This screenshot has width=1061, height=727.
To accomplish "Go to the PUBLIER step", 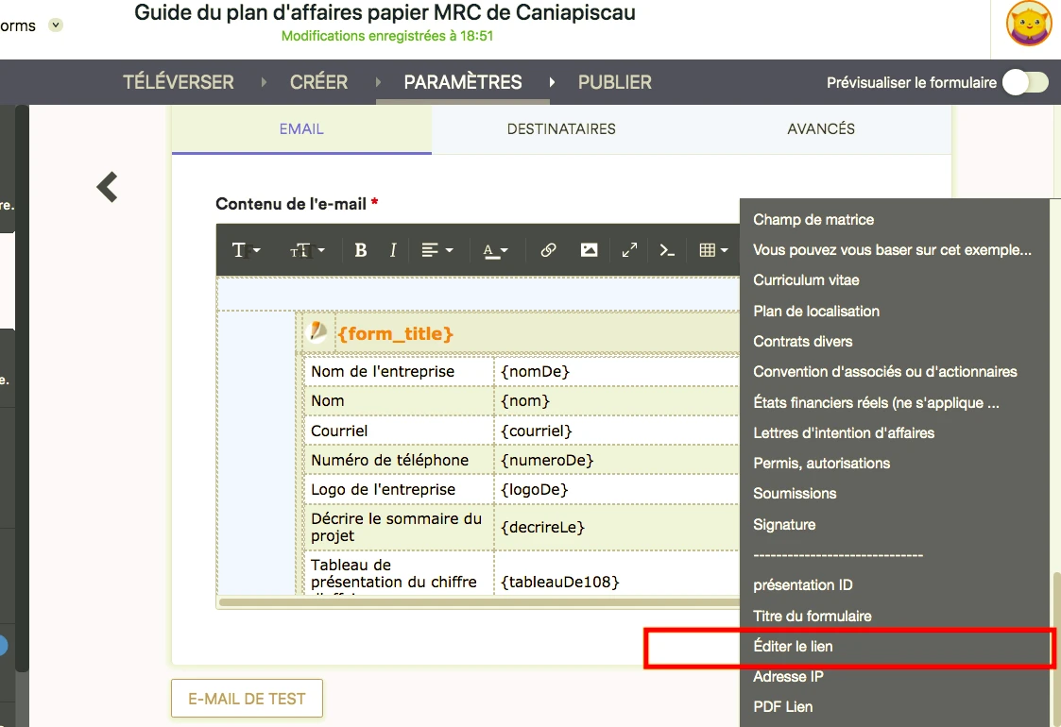I will coord(614,82).
